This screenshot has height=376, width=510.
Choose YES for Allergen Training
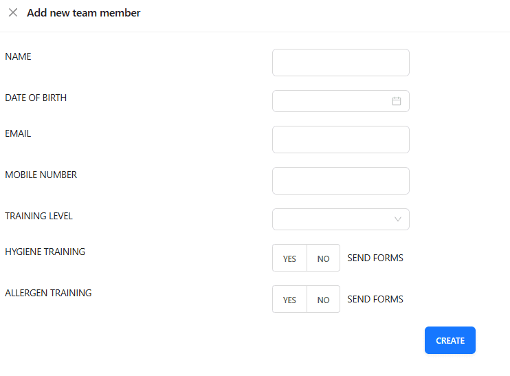coord(289,299)
